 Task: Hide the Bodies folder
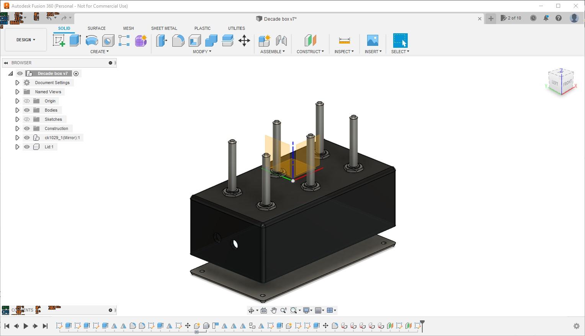[x=27, y=110]
